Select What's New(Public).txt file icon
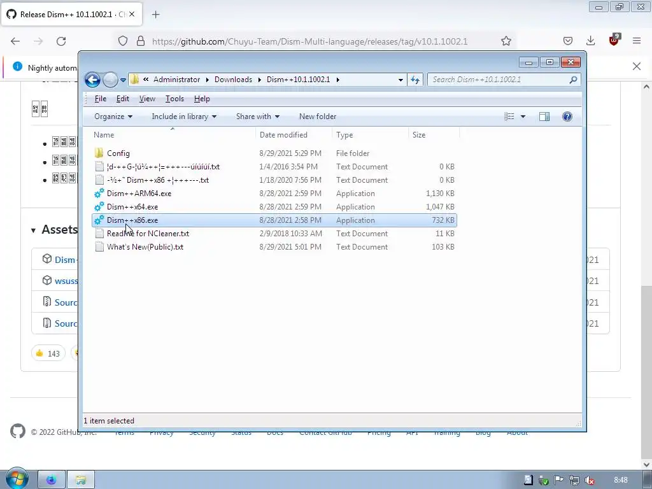Image resolution: width=652 pixels, height=489 pixels. 99,246
